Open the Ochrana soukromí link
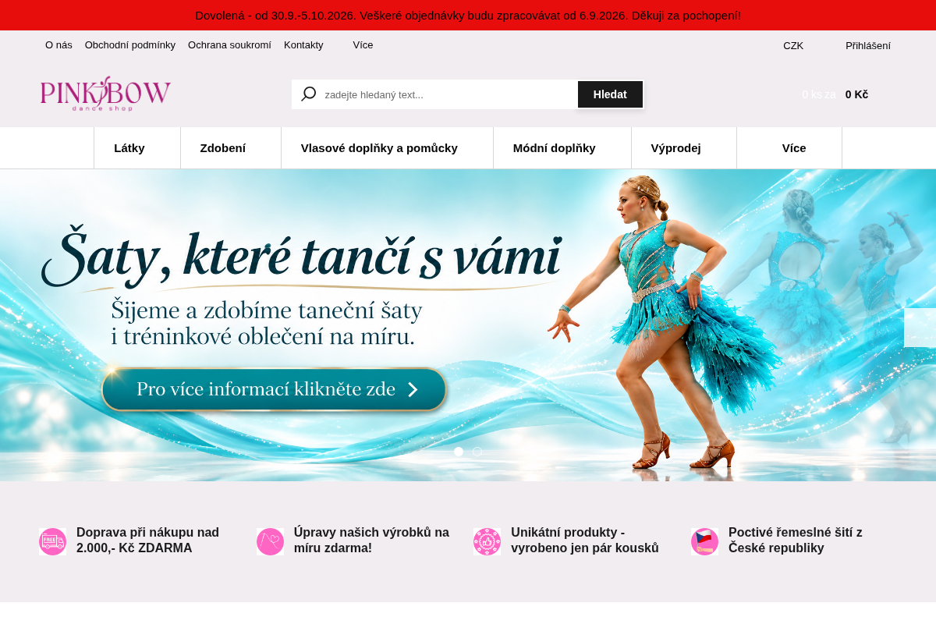Screen dimensions: 936x624 pyautogui.click(x=229, y=45)
